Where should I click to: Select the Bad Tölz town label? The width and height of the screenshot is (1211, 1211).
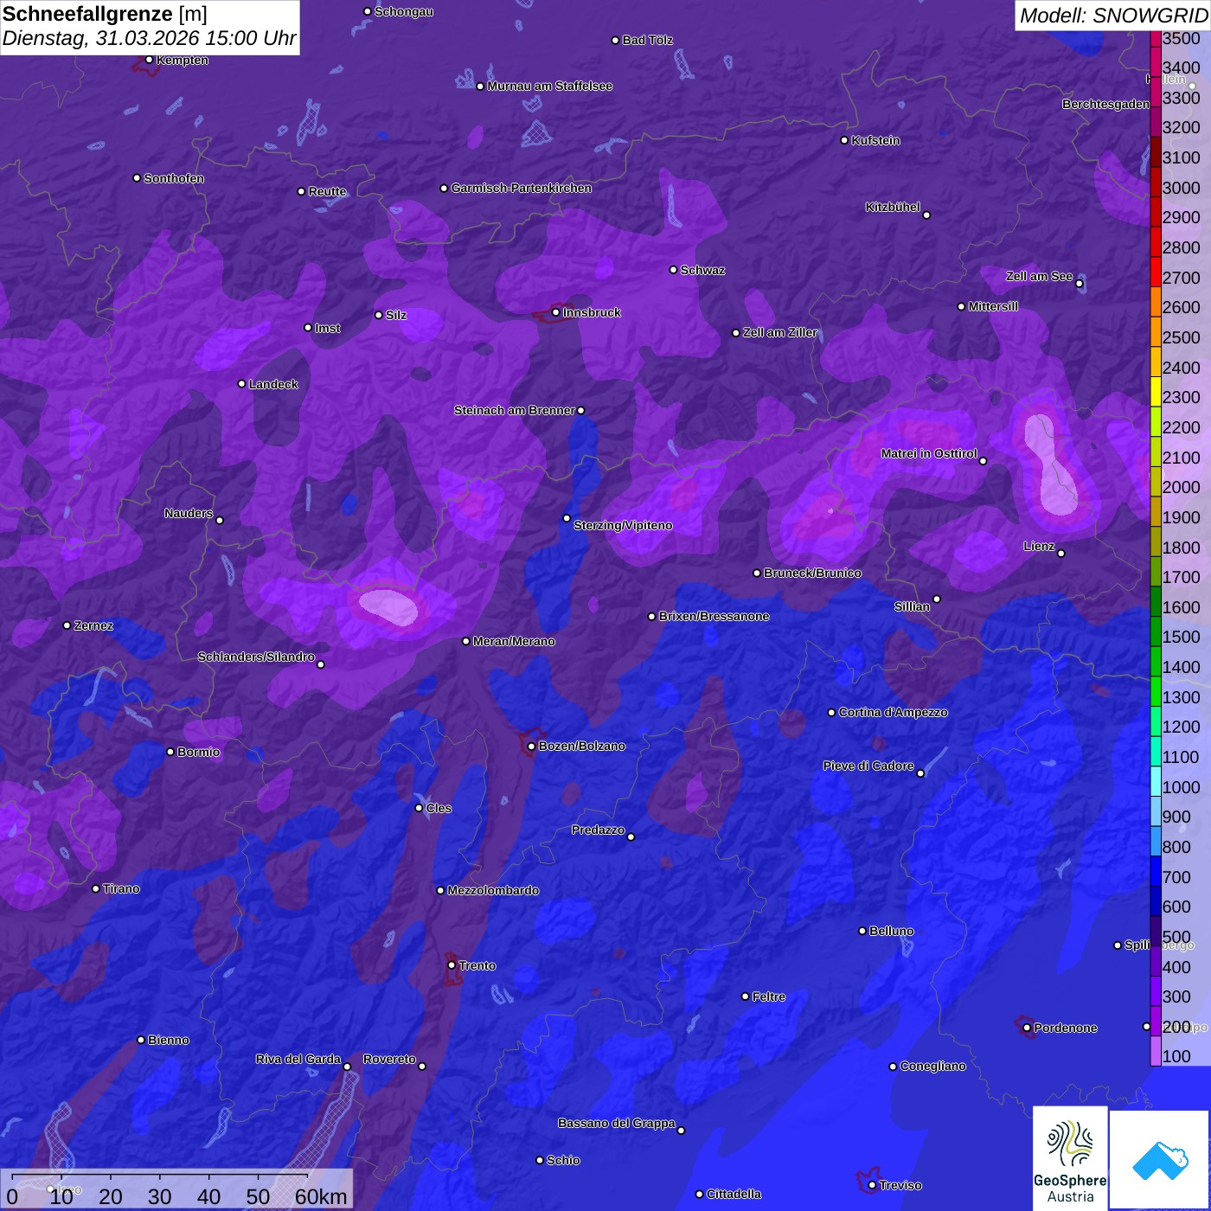coord(647,41)
